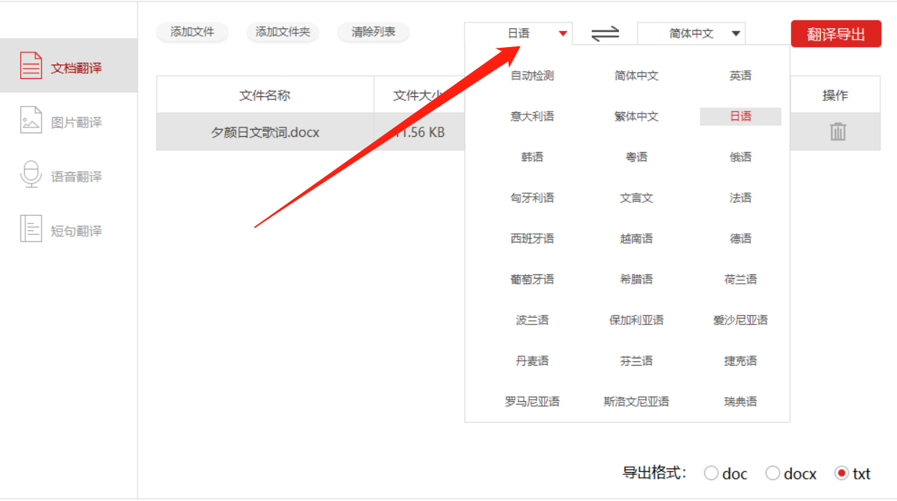The height and width of the screenshot is (501, 897).
Task: Click the red 翻译导出 button
Action: (x=836, y=34)
